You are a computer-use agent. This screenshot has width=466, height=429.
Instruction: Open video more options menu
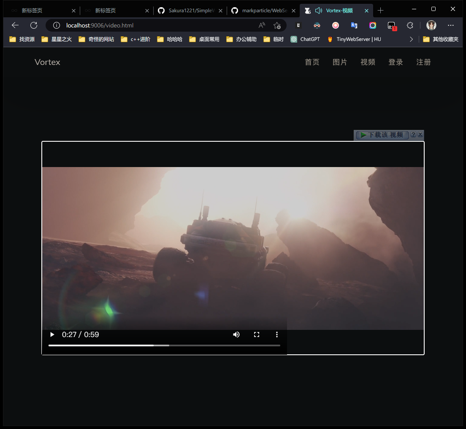(277, 335)
